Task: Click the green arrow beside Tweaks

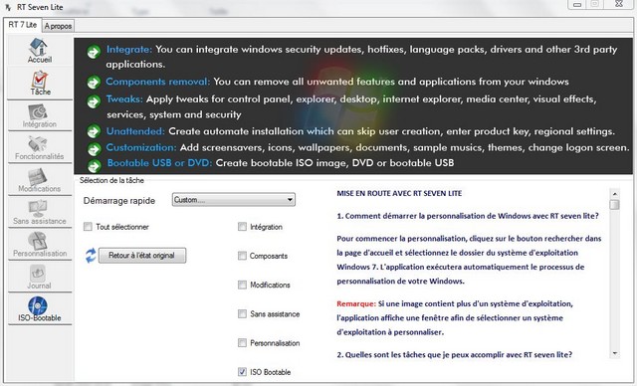Action: 94,101
